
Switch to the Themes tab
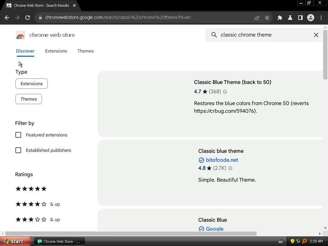point(86,51)
